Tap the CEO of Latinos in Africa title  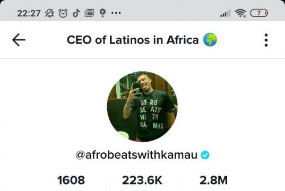click(133, 40)
